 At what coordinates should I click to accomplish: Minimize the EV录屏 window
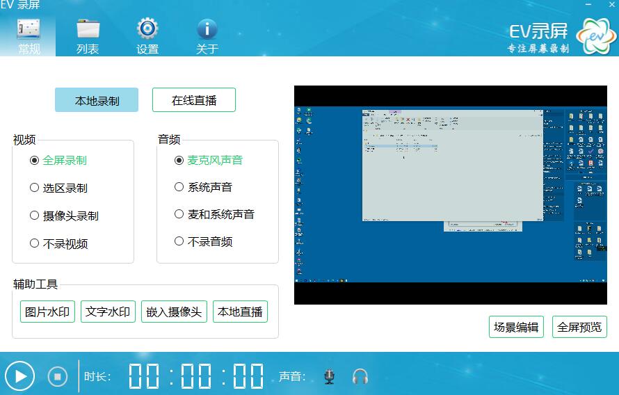[588, 4]
